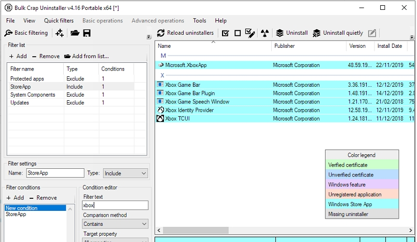This screenshot has width=417, height=242.
Task: Save filter list with floppy disk icon
Action: [x=87, y=33]
